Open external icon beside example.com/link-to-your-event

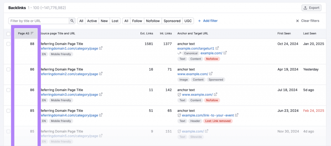click(237, 115)
